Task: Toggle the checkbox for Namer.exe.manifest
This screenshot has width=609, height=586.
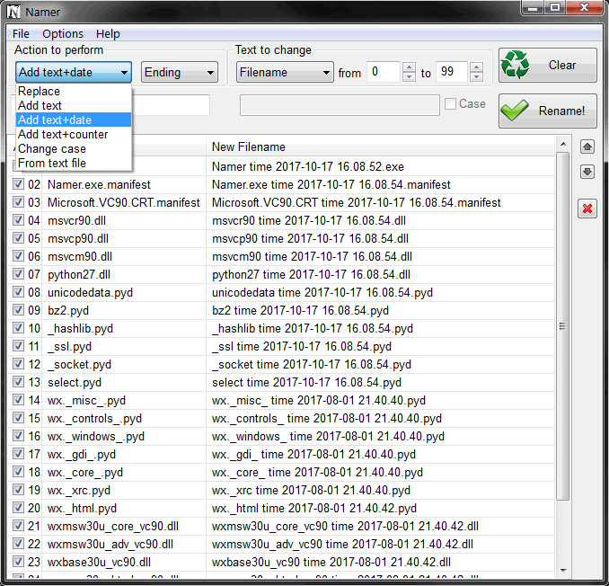Action: click(x=18, y=184)
